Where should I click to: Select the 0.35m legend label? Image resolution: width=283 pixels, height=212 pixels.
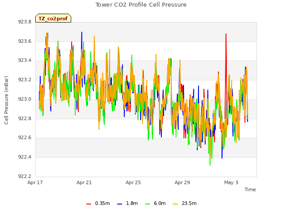(x=102, y=203)
